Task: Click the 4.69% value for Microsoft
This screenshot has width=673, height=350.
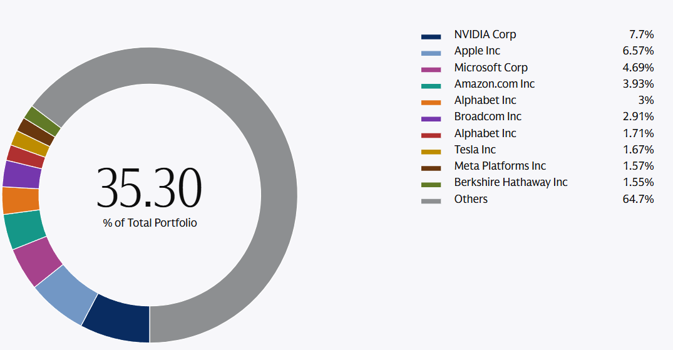Action: pyautogui.click(x=638, y=68)
